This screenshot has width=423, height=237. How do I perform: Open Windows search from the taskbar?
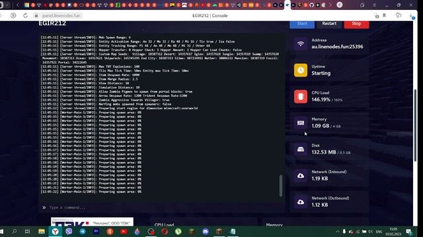[15, 231]
